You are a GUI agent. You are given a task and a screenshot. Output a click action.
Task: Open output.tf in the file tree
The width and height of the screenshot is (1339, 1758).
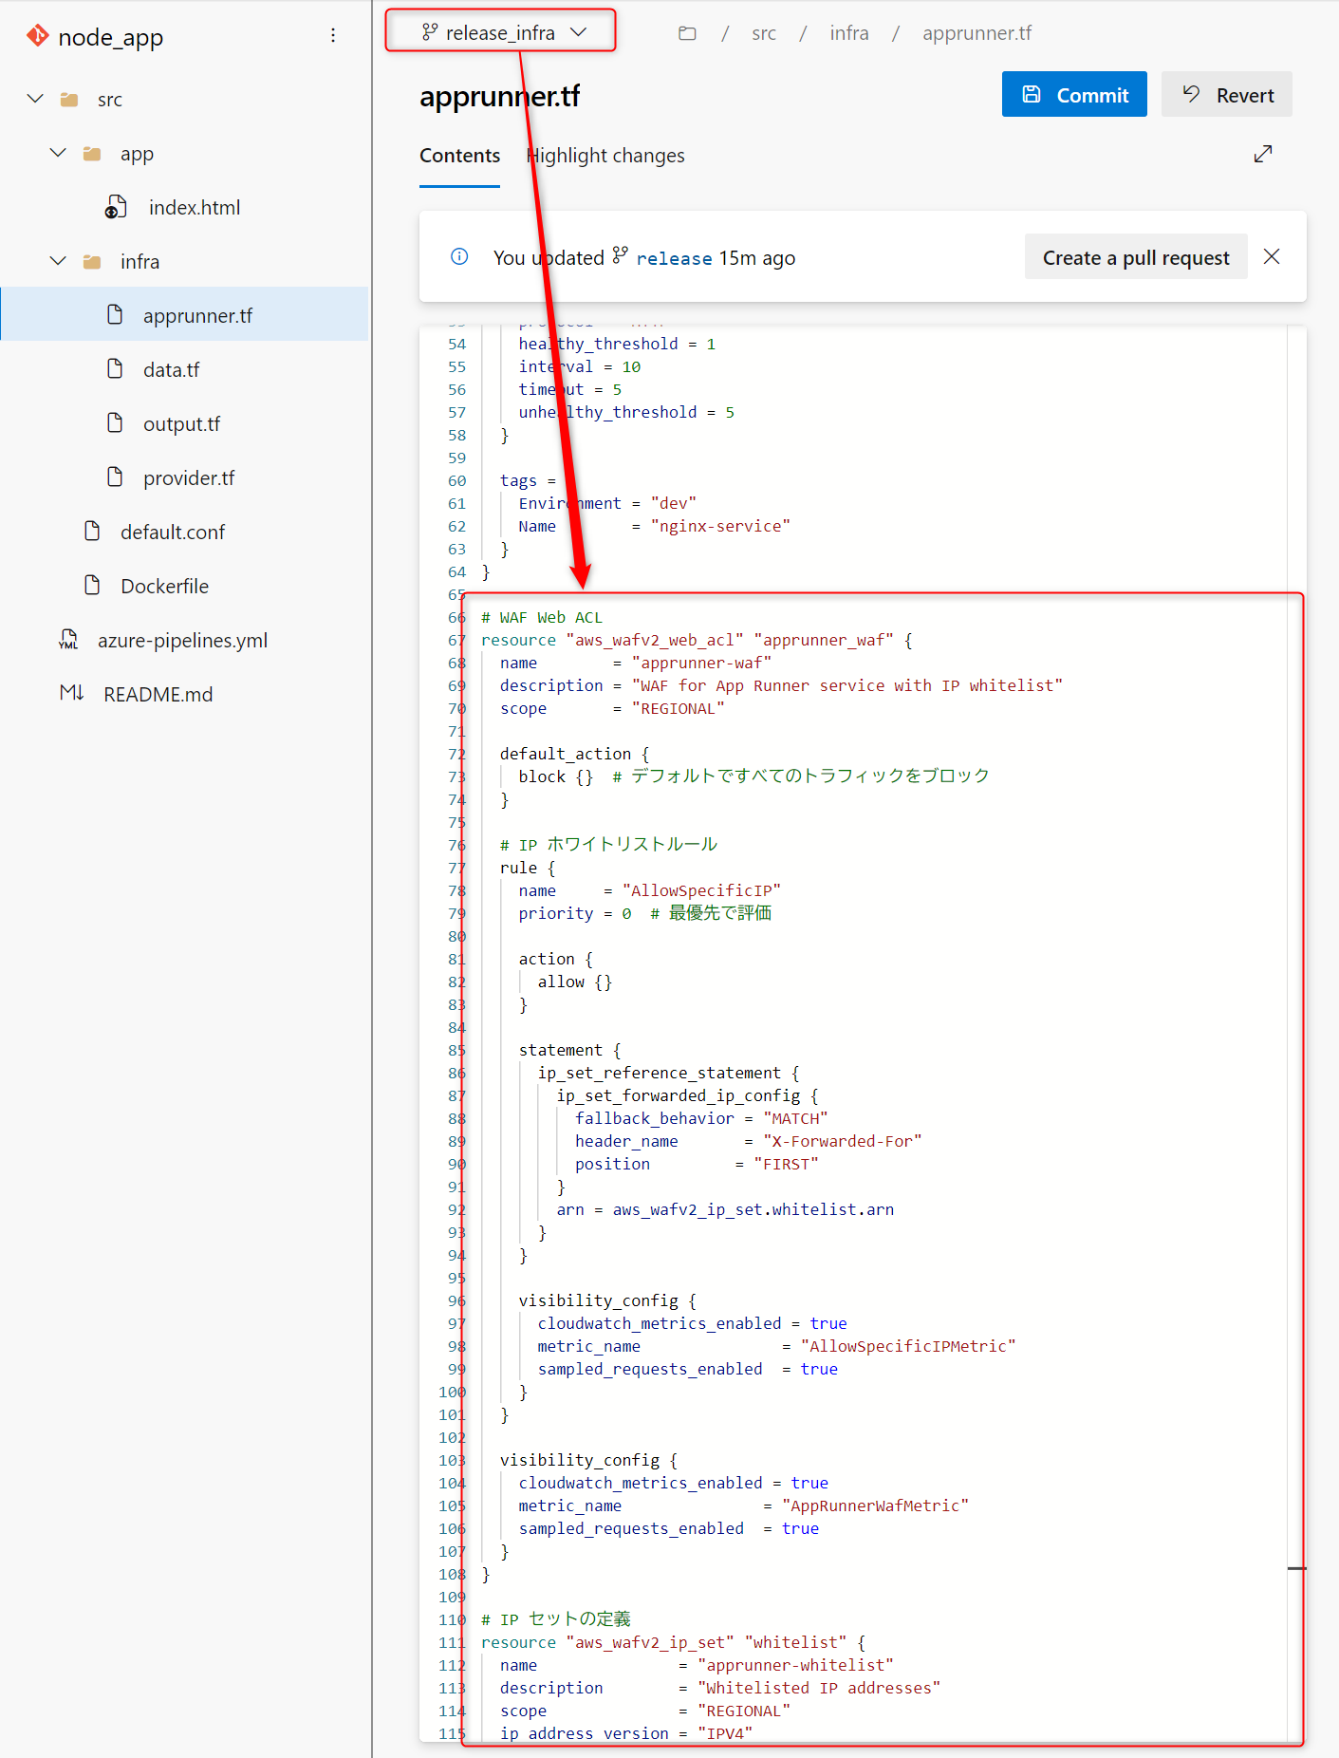pyautogui.click(x=182, y=424)
